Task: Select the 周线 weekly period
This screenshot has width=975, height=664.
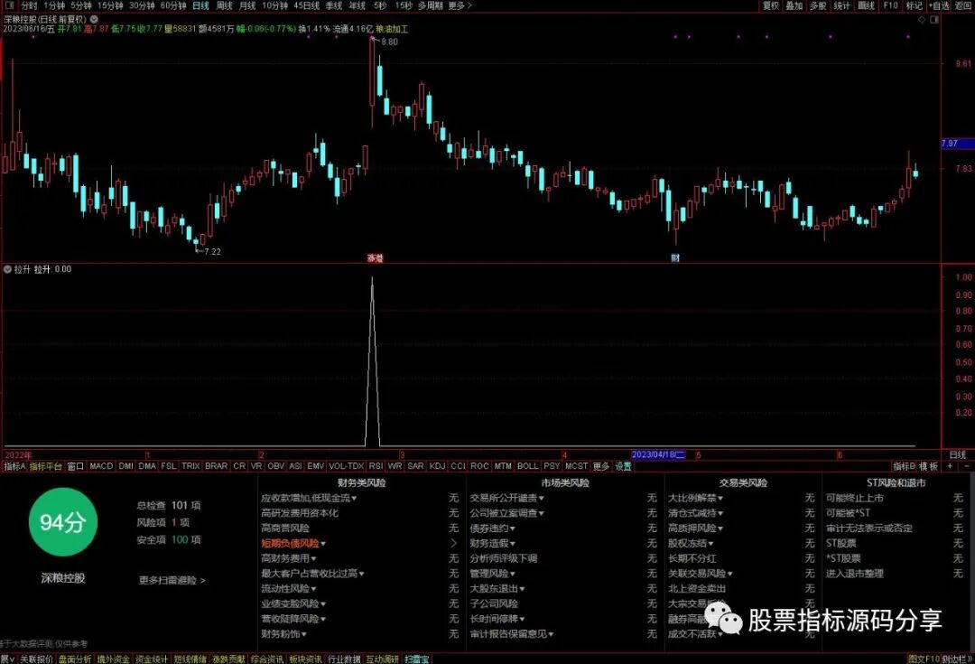Action: tap(225, 5)
